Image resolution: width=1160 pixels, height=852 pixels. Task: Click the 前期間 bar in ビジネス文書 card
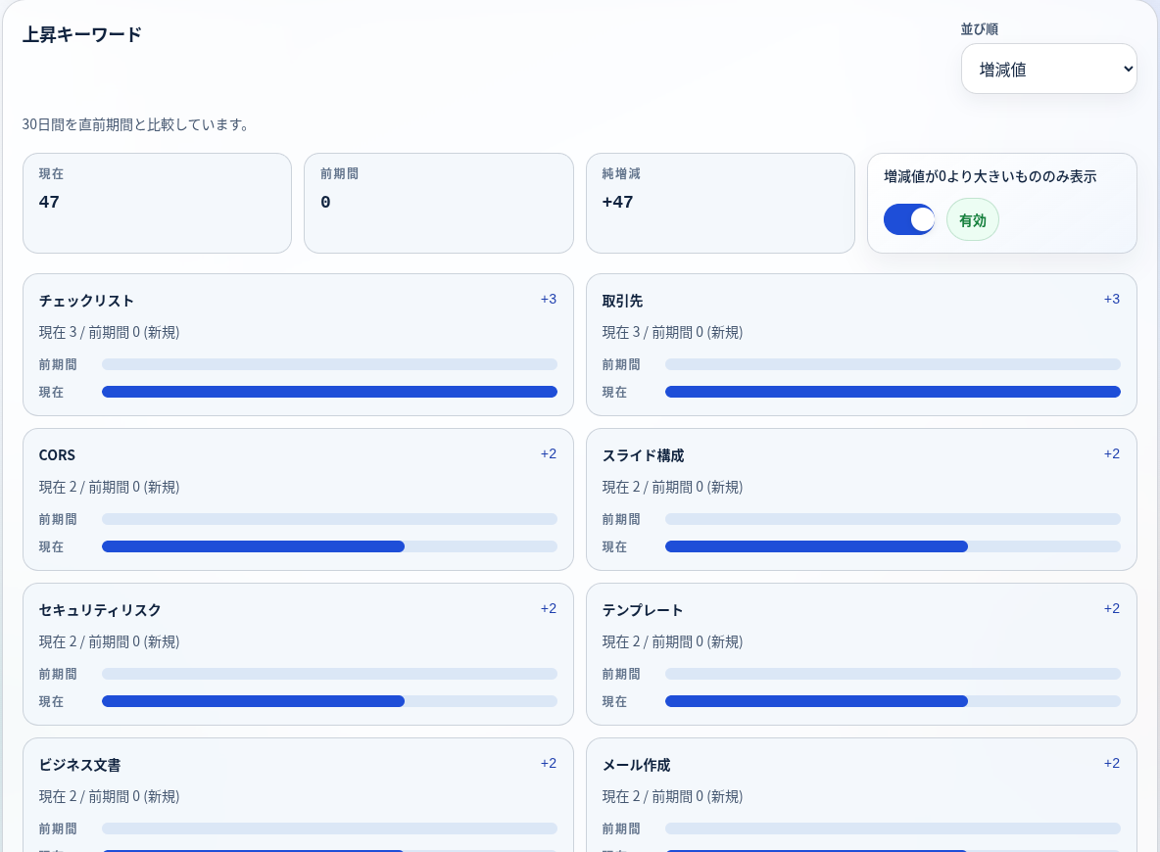[329, 828]
